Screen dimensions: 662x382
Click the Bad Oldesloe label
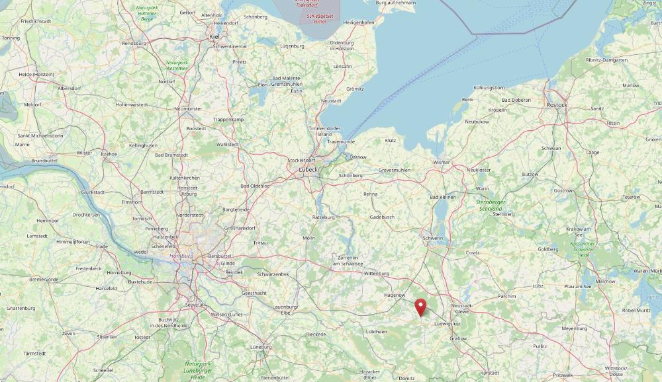point(255,186)
